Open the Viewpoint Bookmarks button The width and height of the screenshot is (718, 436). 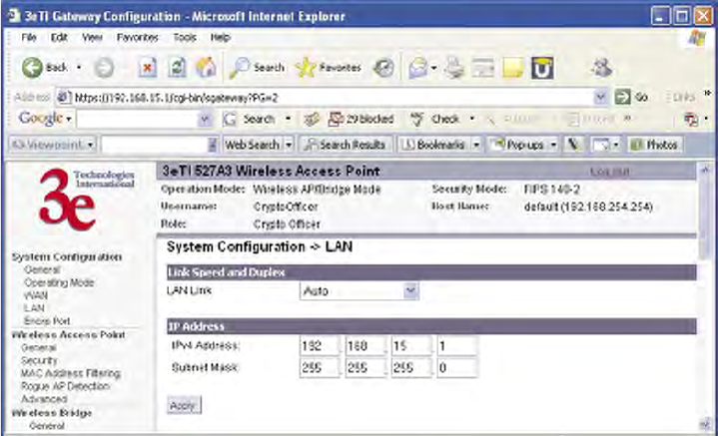point(434,145)
